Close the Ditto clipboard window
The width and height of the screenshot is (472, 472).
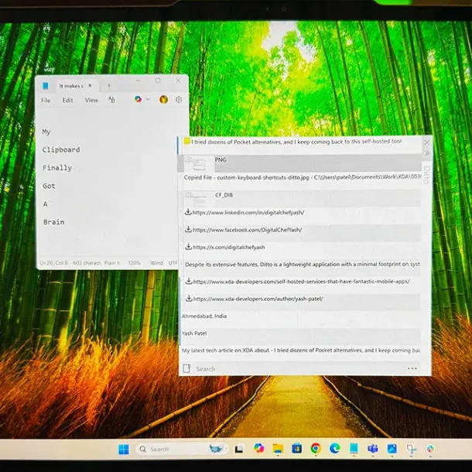pyautogui.click(x=426, y=142)
